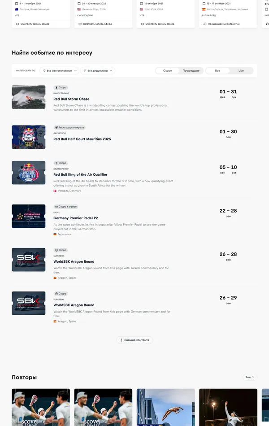This screenshot has width=269, height=426.
Task: Open the Все дисциплины dropdown
Action: click(x=98, y=71)
